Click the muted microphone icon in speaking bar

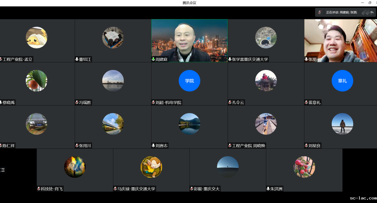320,12
